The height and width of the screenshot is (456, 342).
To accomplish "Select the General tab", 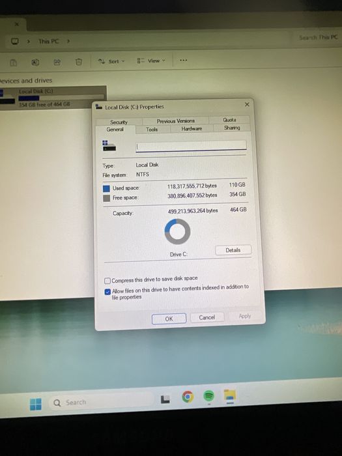I will click(115, 130).
